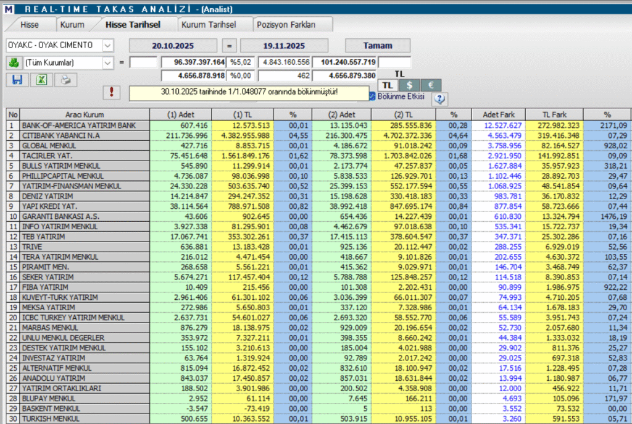Viewport: 632px width, 424px height.
Task: Open the OYAKC stock selection dropdown
Action: [x=107, y=45]
